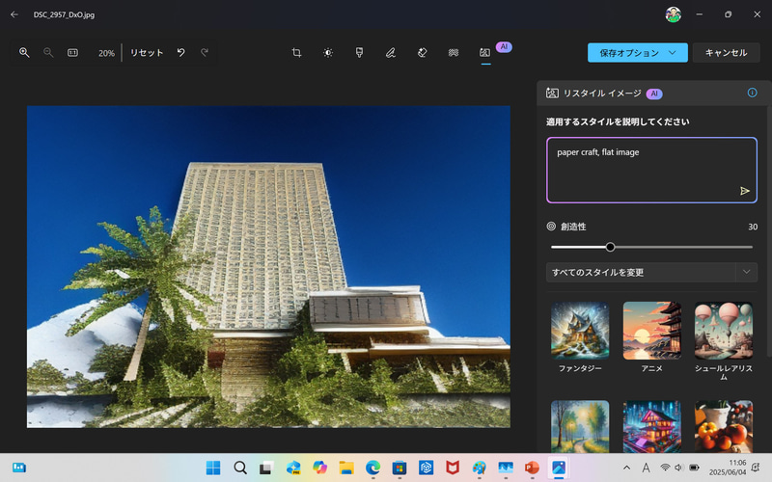Select the fruit still life style thumbnail
Viewport: 772px width, 482px height.
click(x=724, y=426)
